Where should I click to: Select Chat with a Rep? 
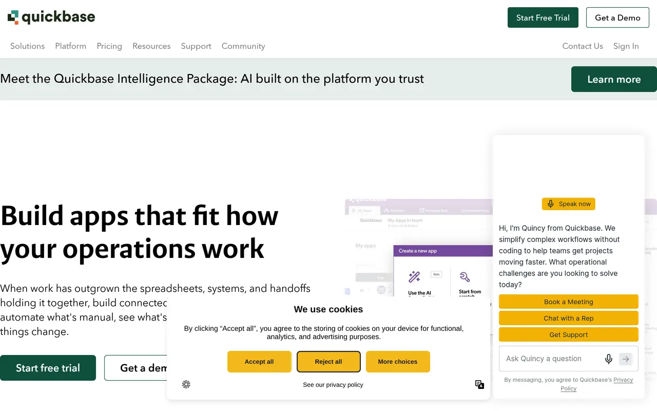(569, 319)
